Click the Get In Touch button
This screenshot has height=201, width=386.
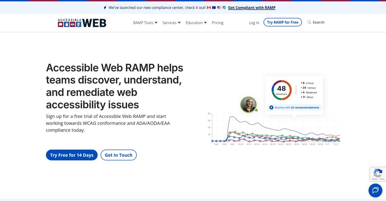[x=118, y=155]
